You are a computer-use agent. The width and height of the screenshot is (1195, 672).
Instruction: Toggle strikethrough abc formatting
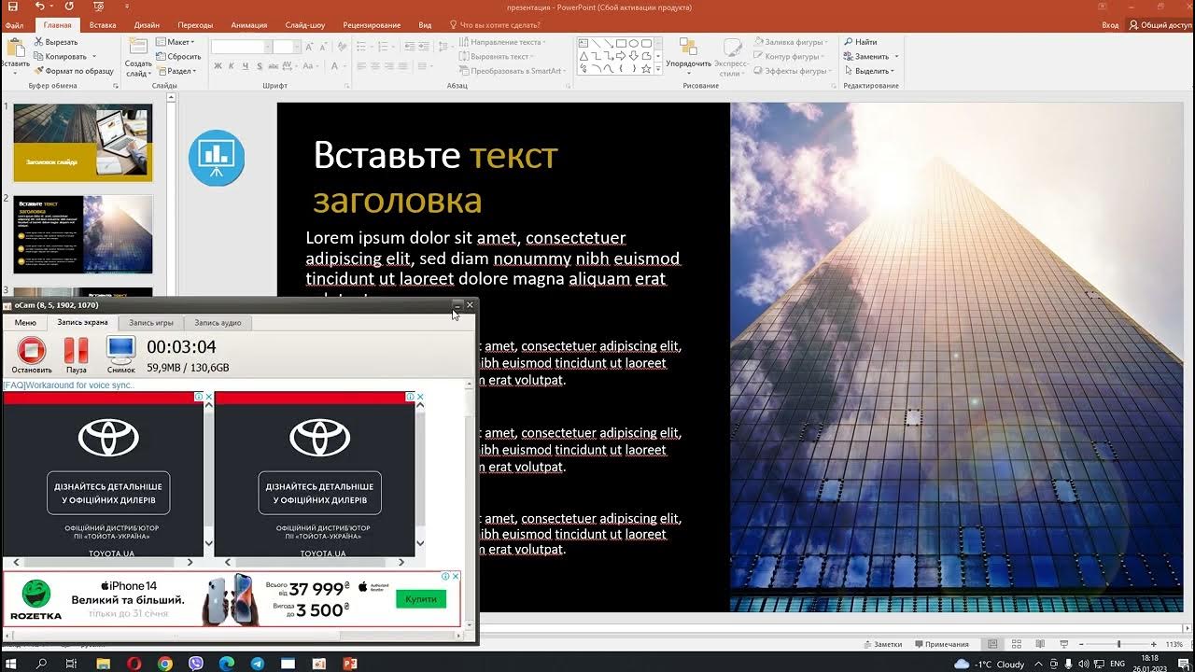[274, 66]
